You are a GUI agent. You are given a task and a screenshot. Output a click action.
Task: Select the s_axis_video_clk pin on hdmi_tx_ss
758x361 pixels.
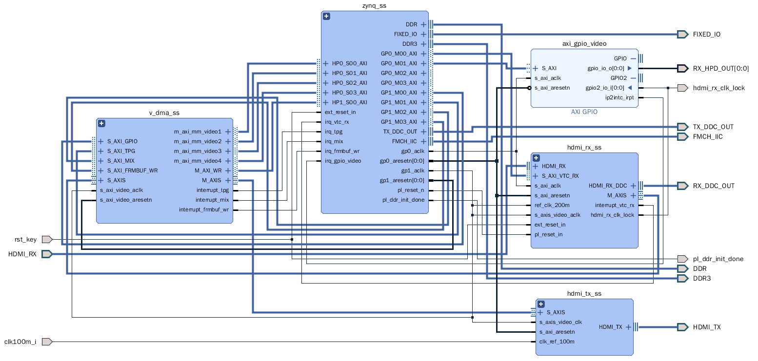(x=560, y=322)
